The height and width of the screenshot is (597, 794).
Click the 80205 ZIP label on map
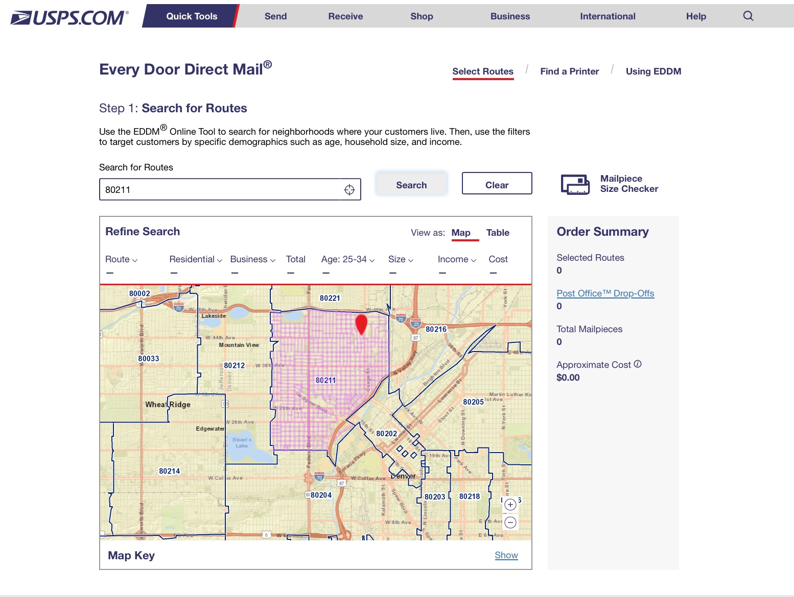(x=473, y=402)
